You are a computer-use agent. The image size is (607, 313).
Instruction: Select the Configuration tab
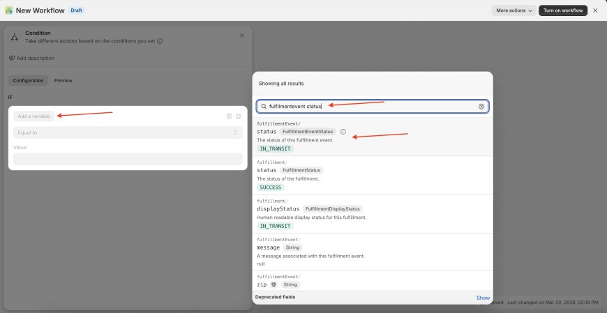click(28, 81)
